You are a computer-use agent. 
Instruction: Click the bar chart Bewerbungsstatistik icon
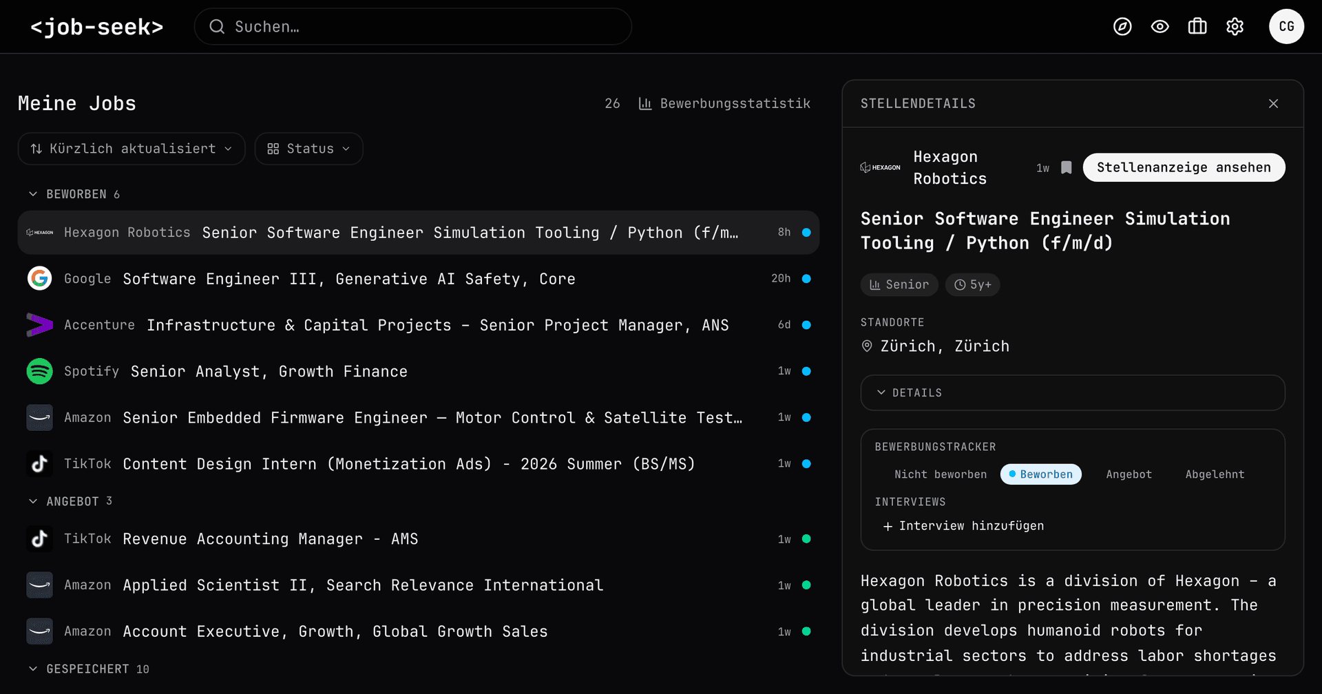click(x=645, y=103)
